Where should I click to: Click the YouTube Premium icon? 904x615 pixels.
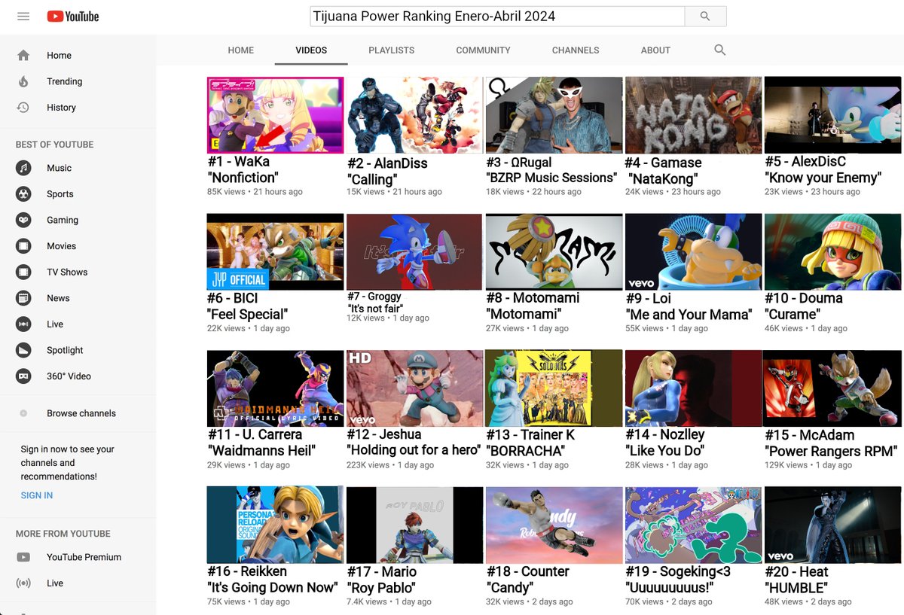click(23, 557)
